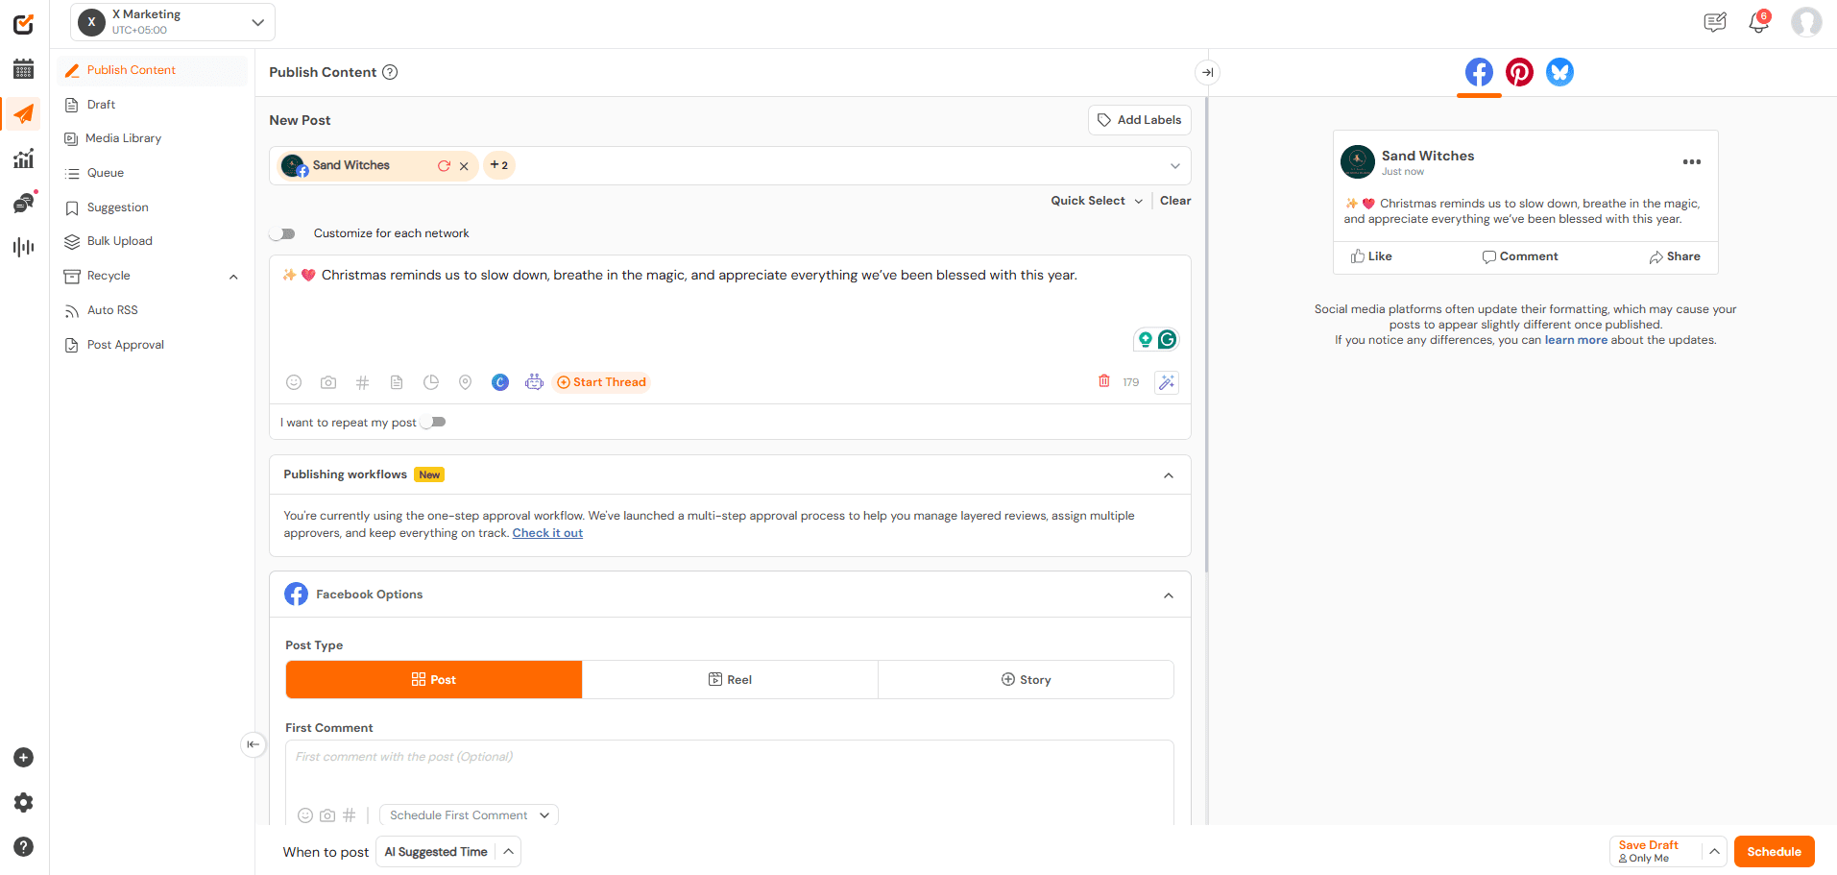Expand the Schedule First Comment dropdown
Viewport: 1837px width, 875px height.
[468, 814]
